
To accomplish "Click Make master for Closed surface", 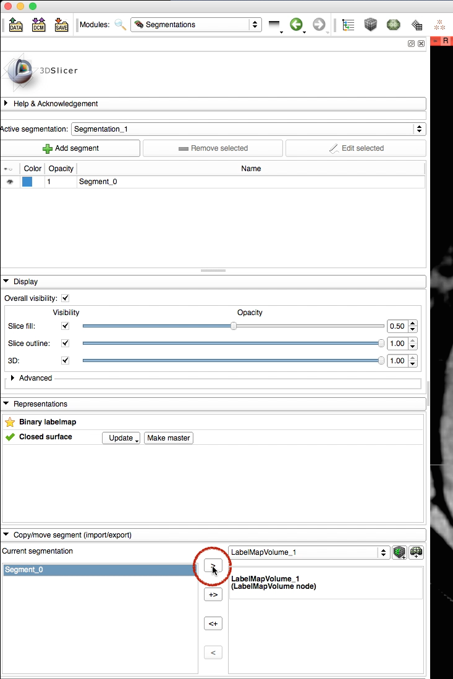I will coord(169,438).
